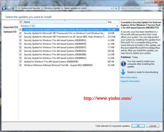Viewport: 164px width, 132px height.
Task: Open the More information link
Action: click(x=129, y=77)
